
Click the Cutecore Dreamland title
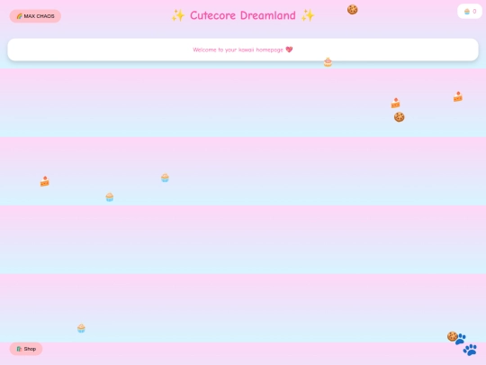243,15
